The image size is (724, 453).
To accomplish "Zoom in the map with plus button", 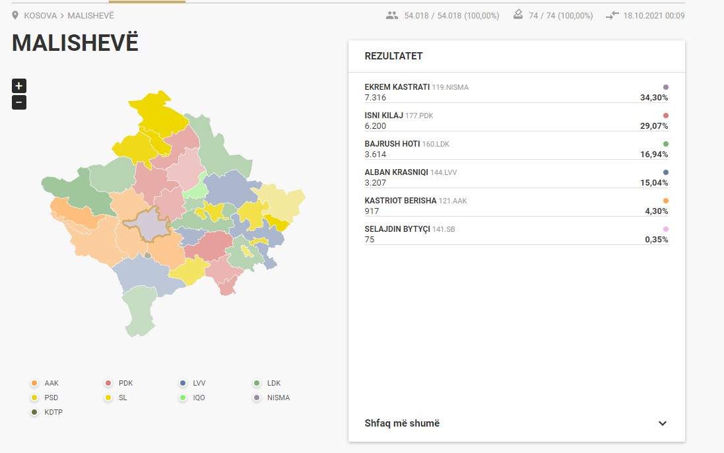I will tap(19, 86).
